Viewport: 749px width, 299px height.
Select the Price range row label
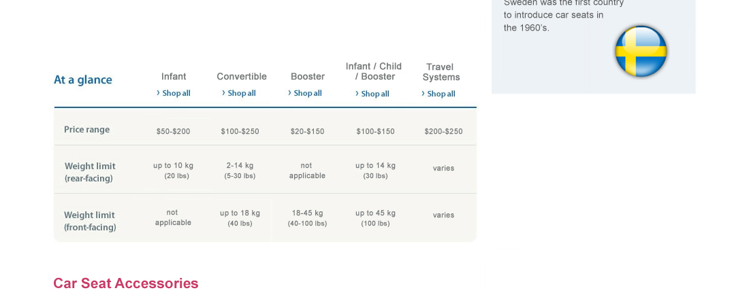coord(86,130)
